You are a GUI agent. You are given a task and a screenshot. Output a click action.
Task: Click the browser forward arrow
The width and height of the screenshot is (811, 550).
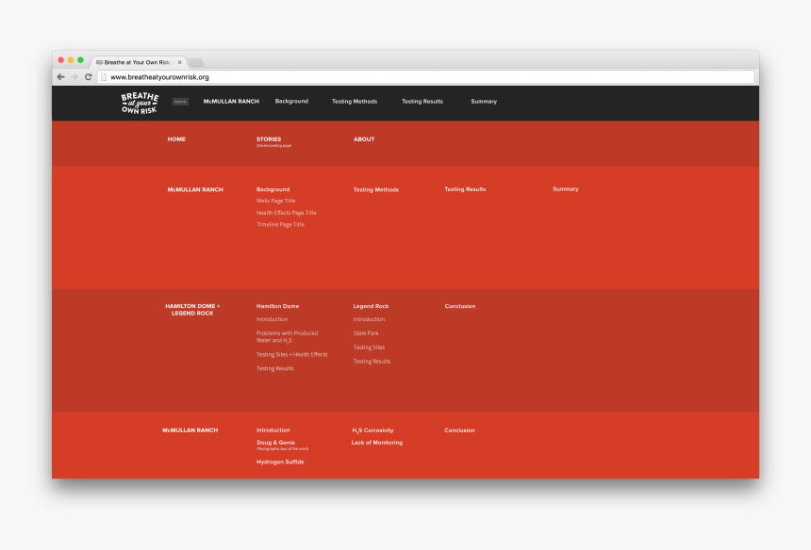(74, 77)
